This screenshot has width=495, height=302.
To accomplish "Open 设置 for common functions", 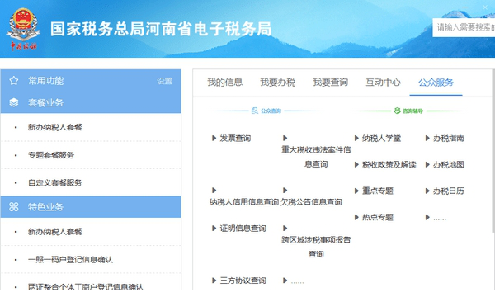I will click(164, 81).
